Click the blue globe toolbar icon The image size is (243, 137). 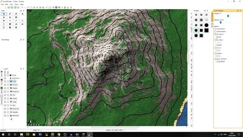click(x=56, y=7)
